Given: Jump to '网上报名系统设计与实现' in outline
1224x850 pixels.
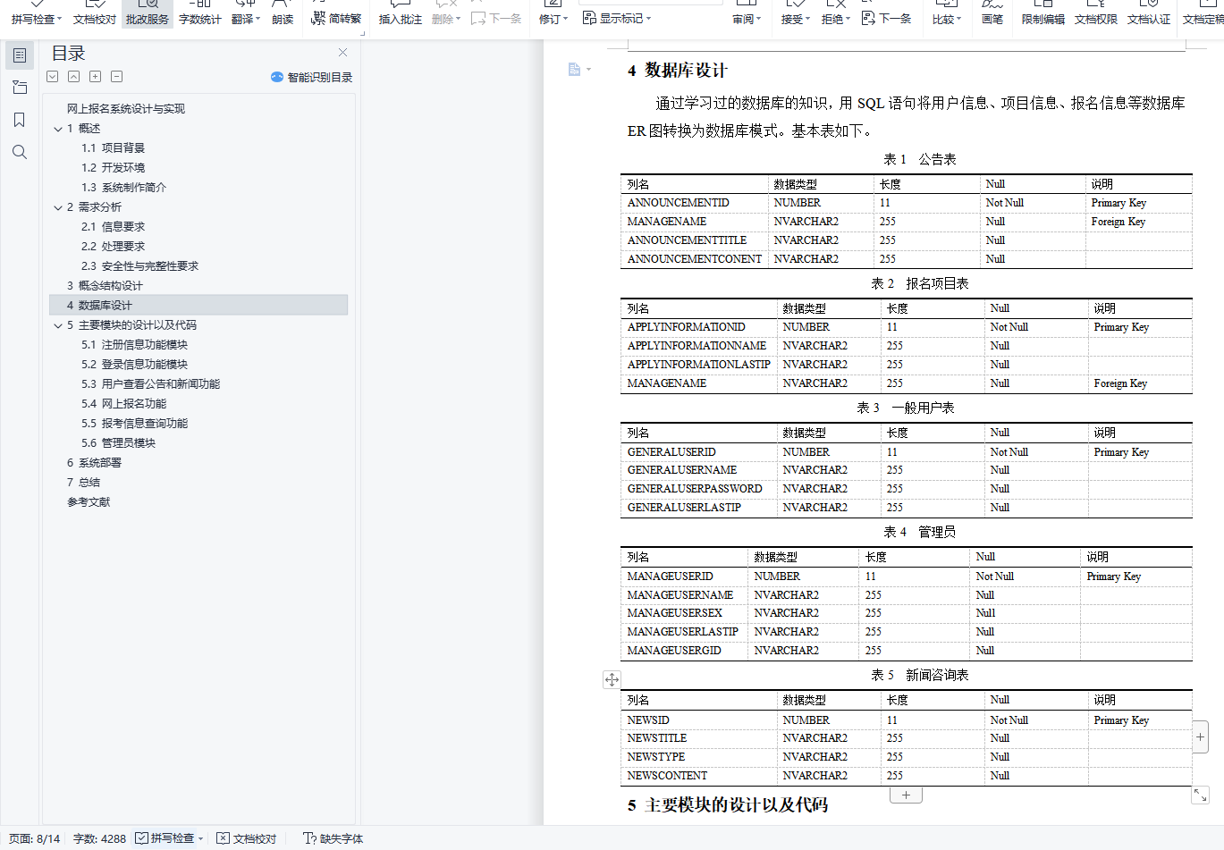Looking at the screenshot, I should [126, 109].
